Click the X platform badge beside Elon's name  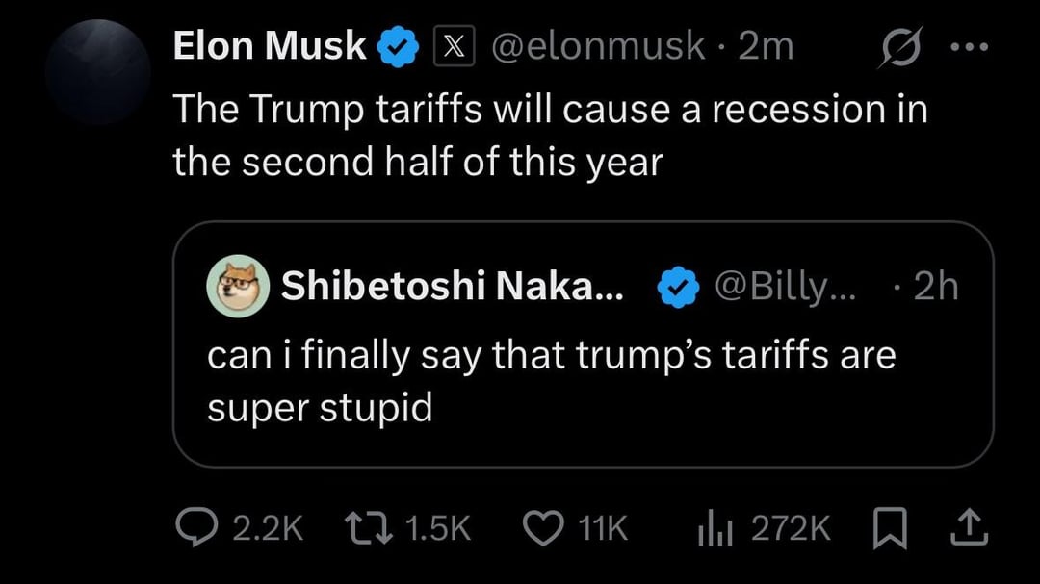[455, 43]
